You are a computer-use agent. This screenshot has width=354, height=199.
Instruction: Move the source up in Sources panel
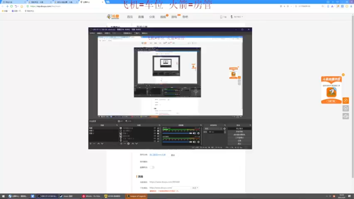[133, 144]
